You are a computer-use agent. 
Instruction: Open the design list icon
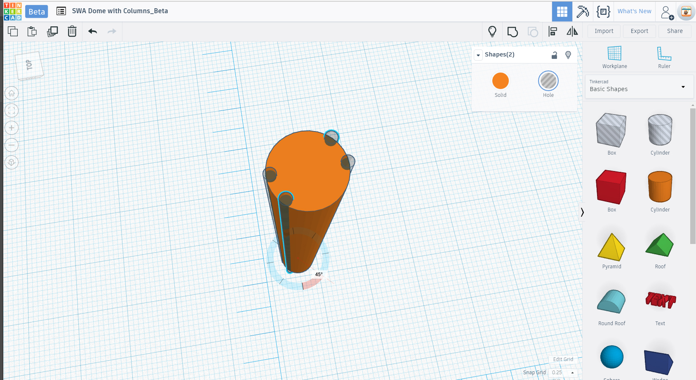(x=61, y=11)
